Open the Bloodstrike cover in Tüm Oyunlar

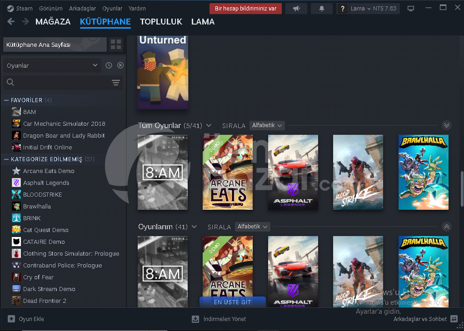(358, 172)
